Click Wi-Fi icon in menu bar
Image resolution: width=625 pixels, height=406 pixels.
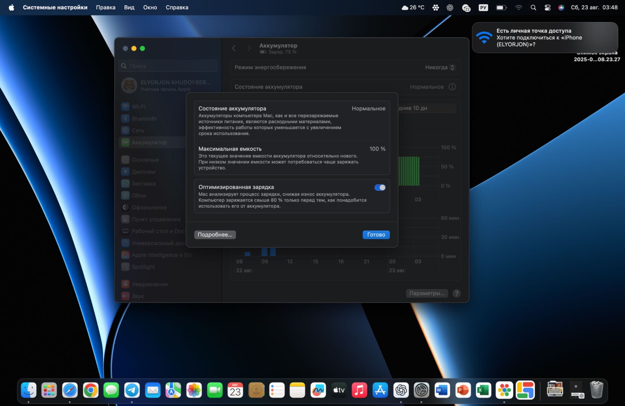[518, 7]
